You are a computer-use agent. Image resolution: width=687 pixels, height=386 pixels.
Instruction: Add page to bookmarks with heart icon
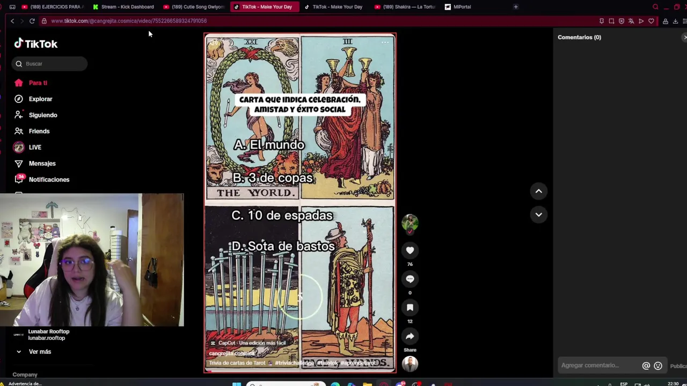coord(651,21)
